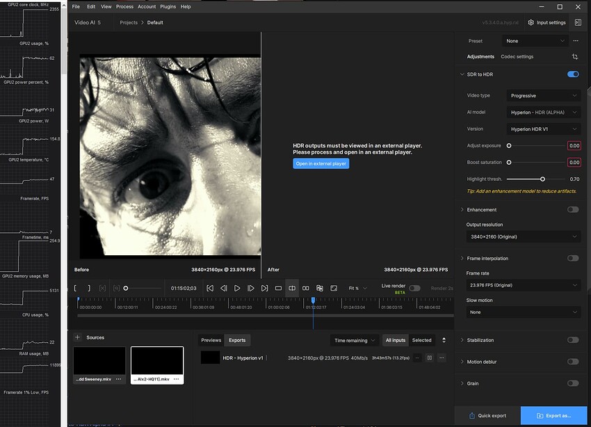Enable the Stabilization toggle
The width and height of the screenshot is (591, 427).
573,340
